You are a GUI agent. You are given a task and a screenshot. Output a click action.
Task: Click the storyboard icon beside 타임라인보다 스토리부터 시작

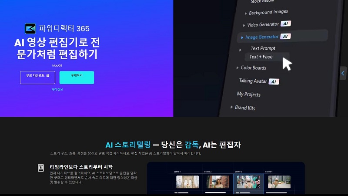tap(41, 168)
